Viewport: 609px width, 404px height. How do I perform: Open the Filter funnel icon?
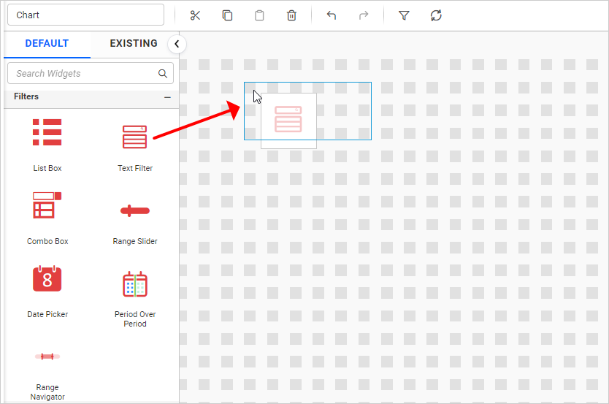pos(404,15)
